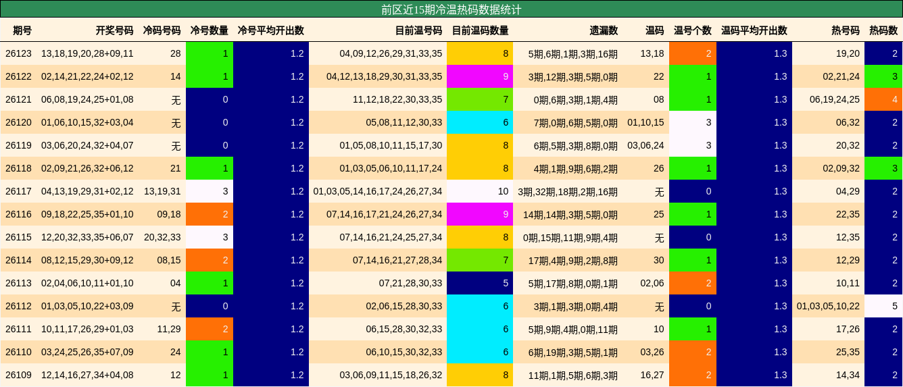The image size is (903, 387).
Task: Click the 目前温码数量 column header
Action: click(x=480, y=30)
